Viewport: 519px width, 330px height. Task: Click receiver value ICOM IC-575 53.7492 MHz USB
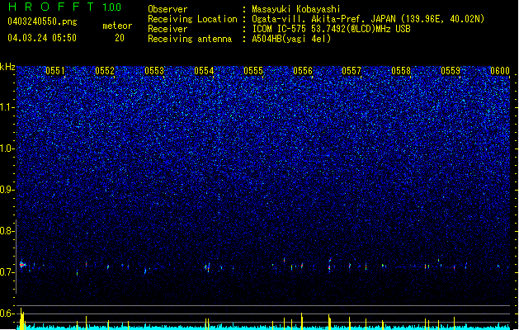click(331, 29)
